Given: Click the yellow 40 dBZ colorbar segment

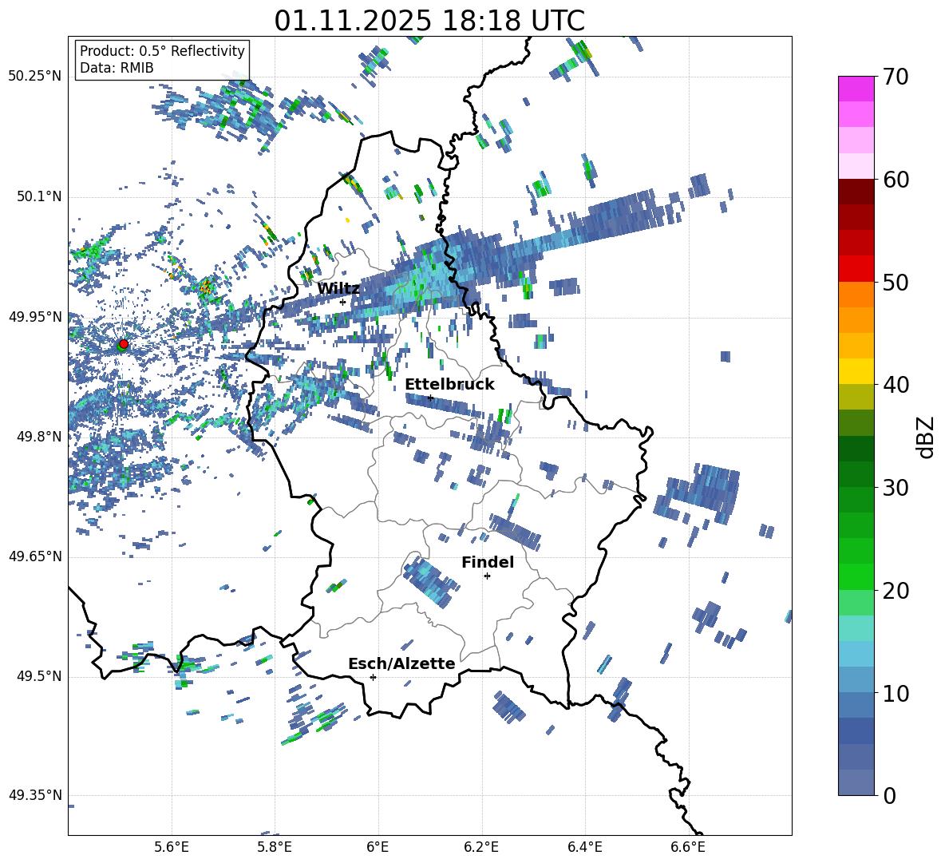Looking at the screenshot, I should point(856,372).
